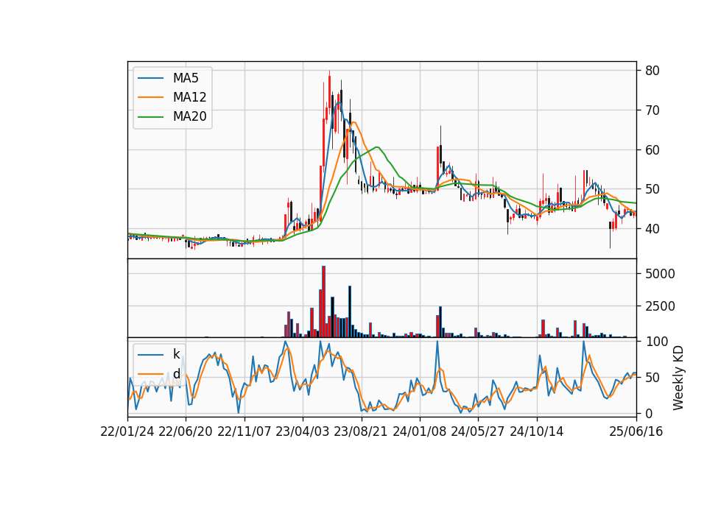Click the 23/08/21 date tick label
Image resolution: width=707 pixels, height=508 pixels.
(x=361, y=431)
